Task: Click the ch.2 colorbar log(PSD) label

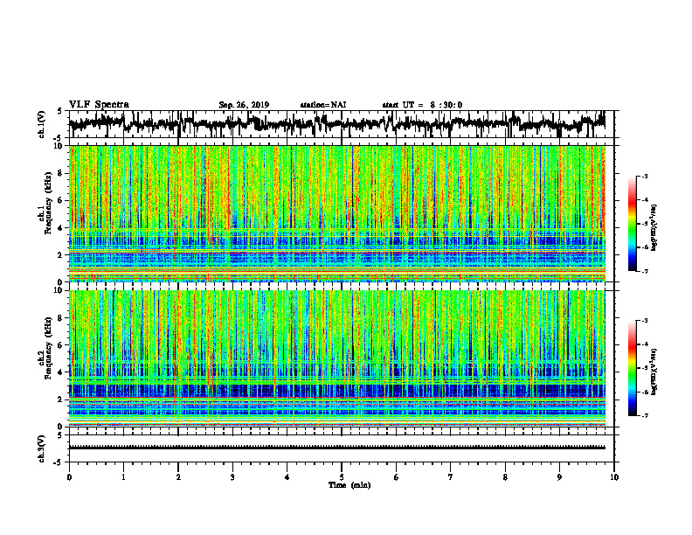Action: click(x=654, y=372)
